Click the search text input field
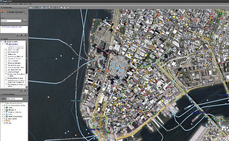 pyautogui.click(x=11, y=21)
